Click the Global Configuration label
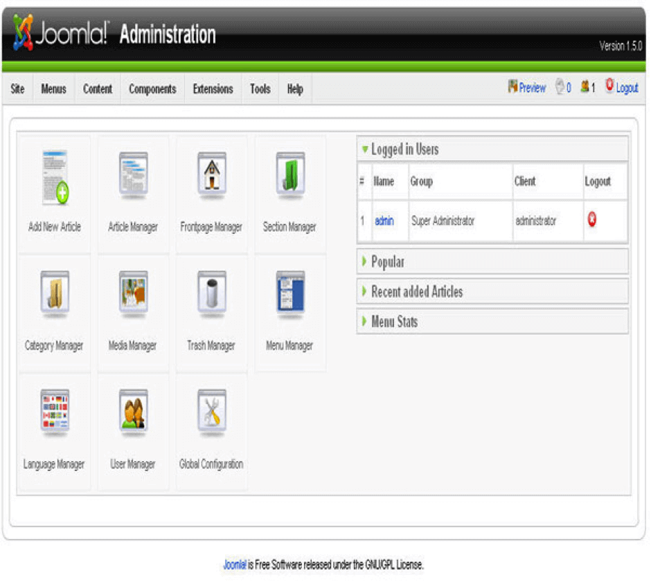 tap(211, 464)
